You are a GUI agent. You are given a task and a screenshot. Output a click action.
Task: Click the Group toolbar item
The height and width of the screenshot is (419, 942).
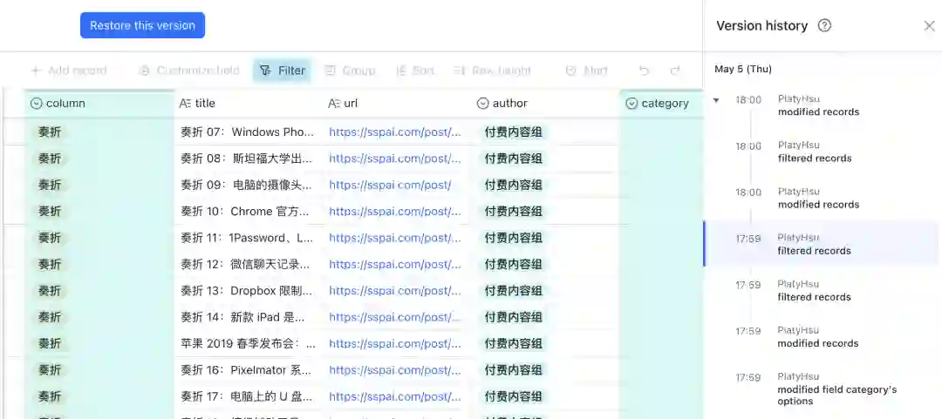coord(350,71)
